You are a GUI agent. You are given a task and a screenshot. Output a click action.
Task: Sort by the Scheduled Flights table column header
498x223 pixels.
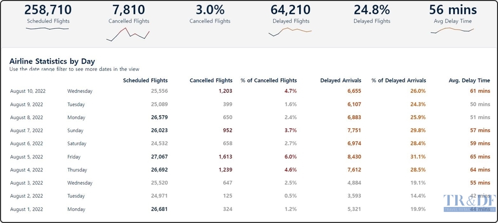(145, 81)
